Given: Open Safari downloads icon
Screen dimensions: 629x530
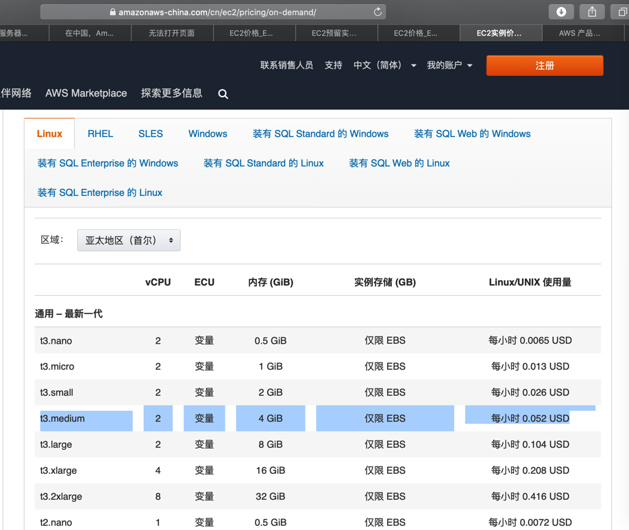Looking at the screenshot, I should click(560, 12).
